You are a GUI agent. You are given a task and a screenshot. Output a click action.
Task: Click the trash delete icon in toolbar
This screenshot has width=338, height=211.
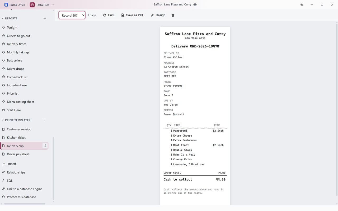[173, 15]
